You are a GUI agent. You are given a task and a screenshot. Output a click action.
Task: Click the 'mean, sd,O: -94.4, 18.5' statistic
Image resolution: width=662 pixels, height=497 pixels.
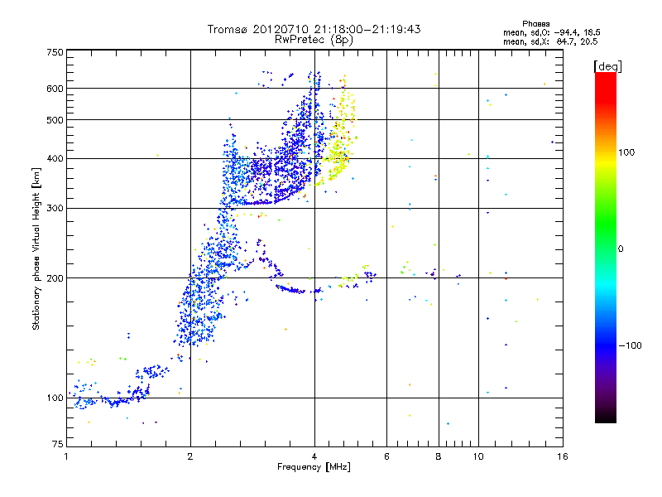tap(551, 32)
